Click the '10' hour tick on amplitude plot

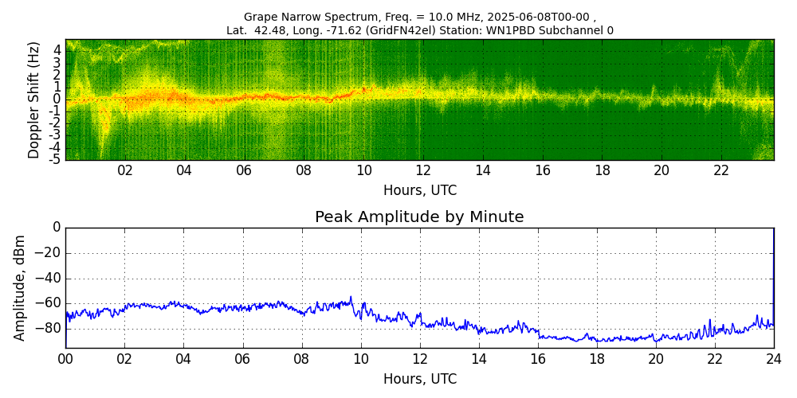click(x=360, y=359)
